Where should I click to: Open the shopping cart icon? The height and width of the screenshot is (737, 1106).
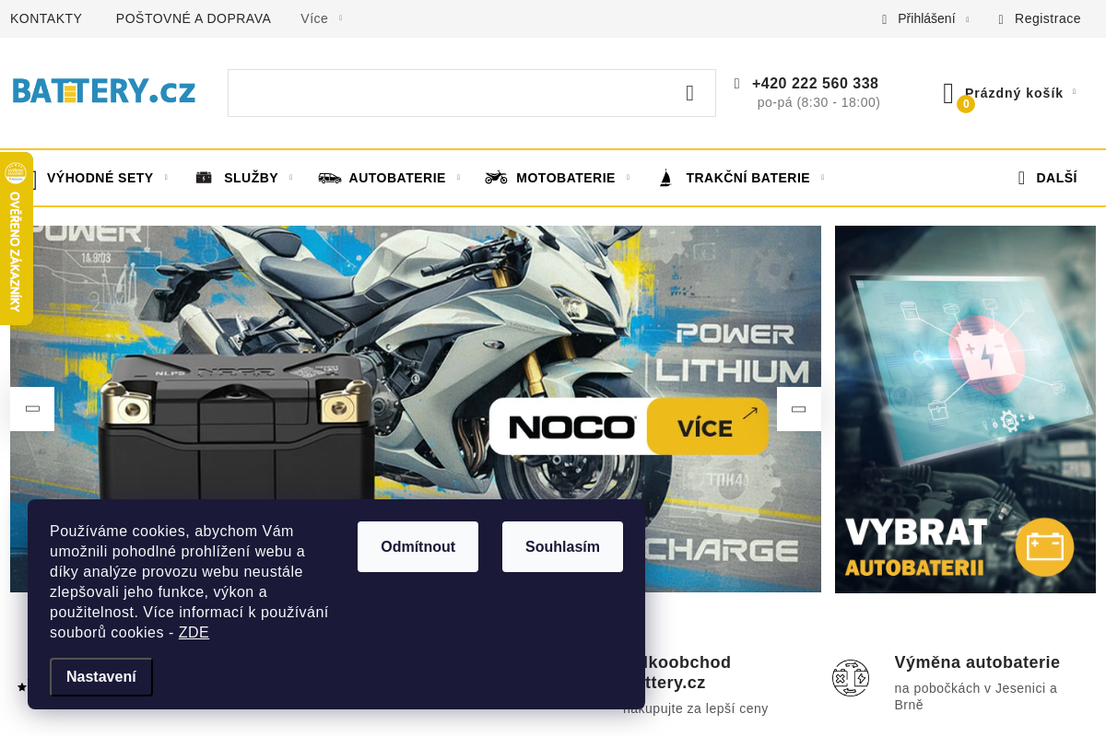pyautogui.click(x=948, y=93)
